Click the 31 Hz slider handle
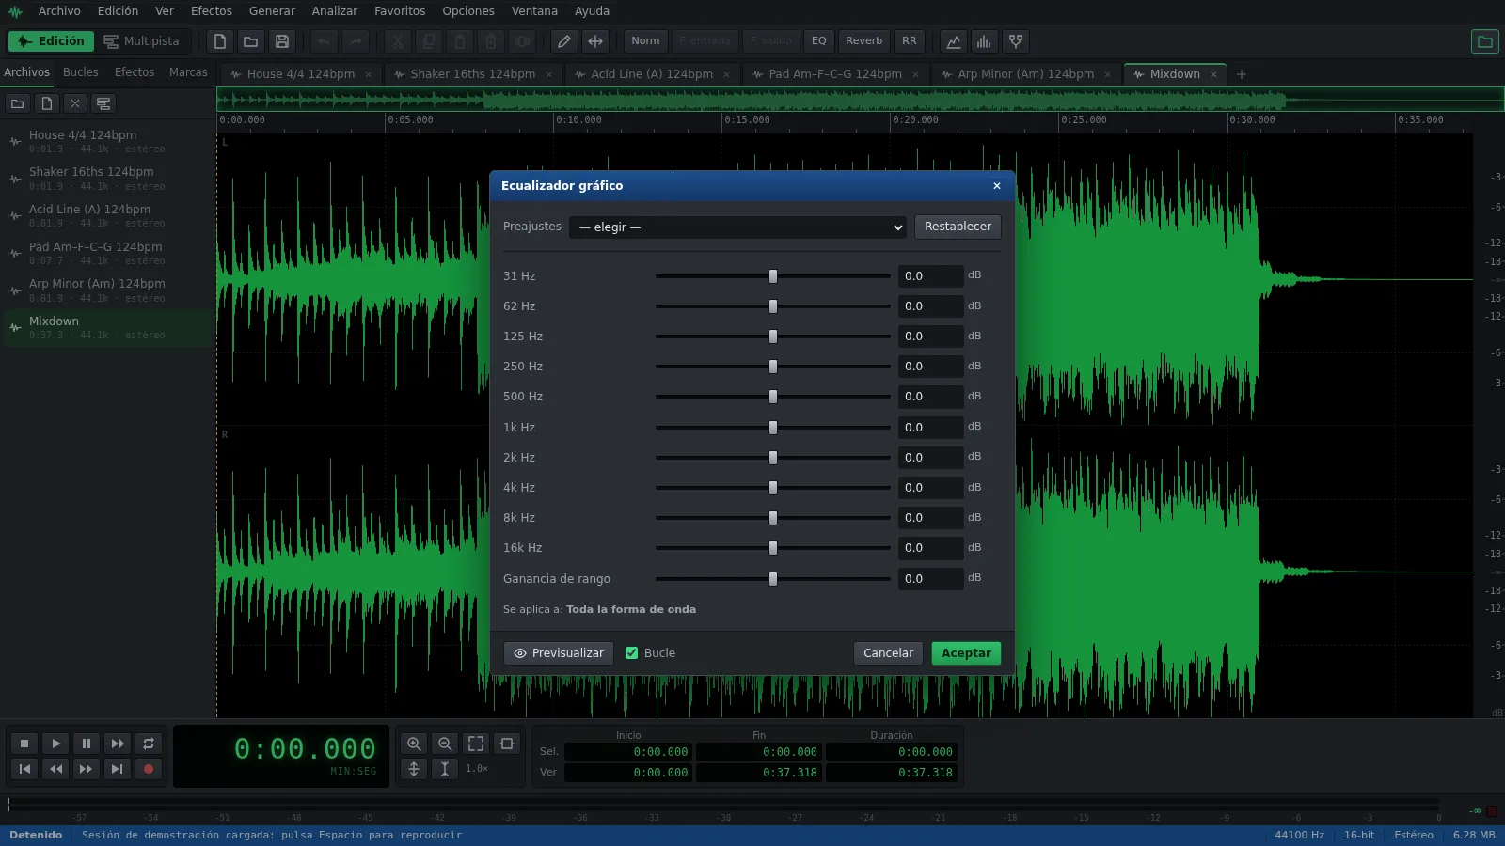The image size is (1505, 846). (x=773, y=276)
